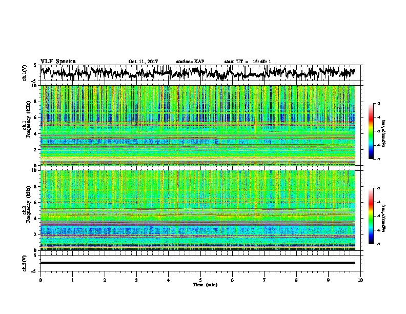Click the log(PSD) unit label beside ch.1 color bar

pyautogui.click(x=384, y=133)
